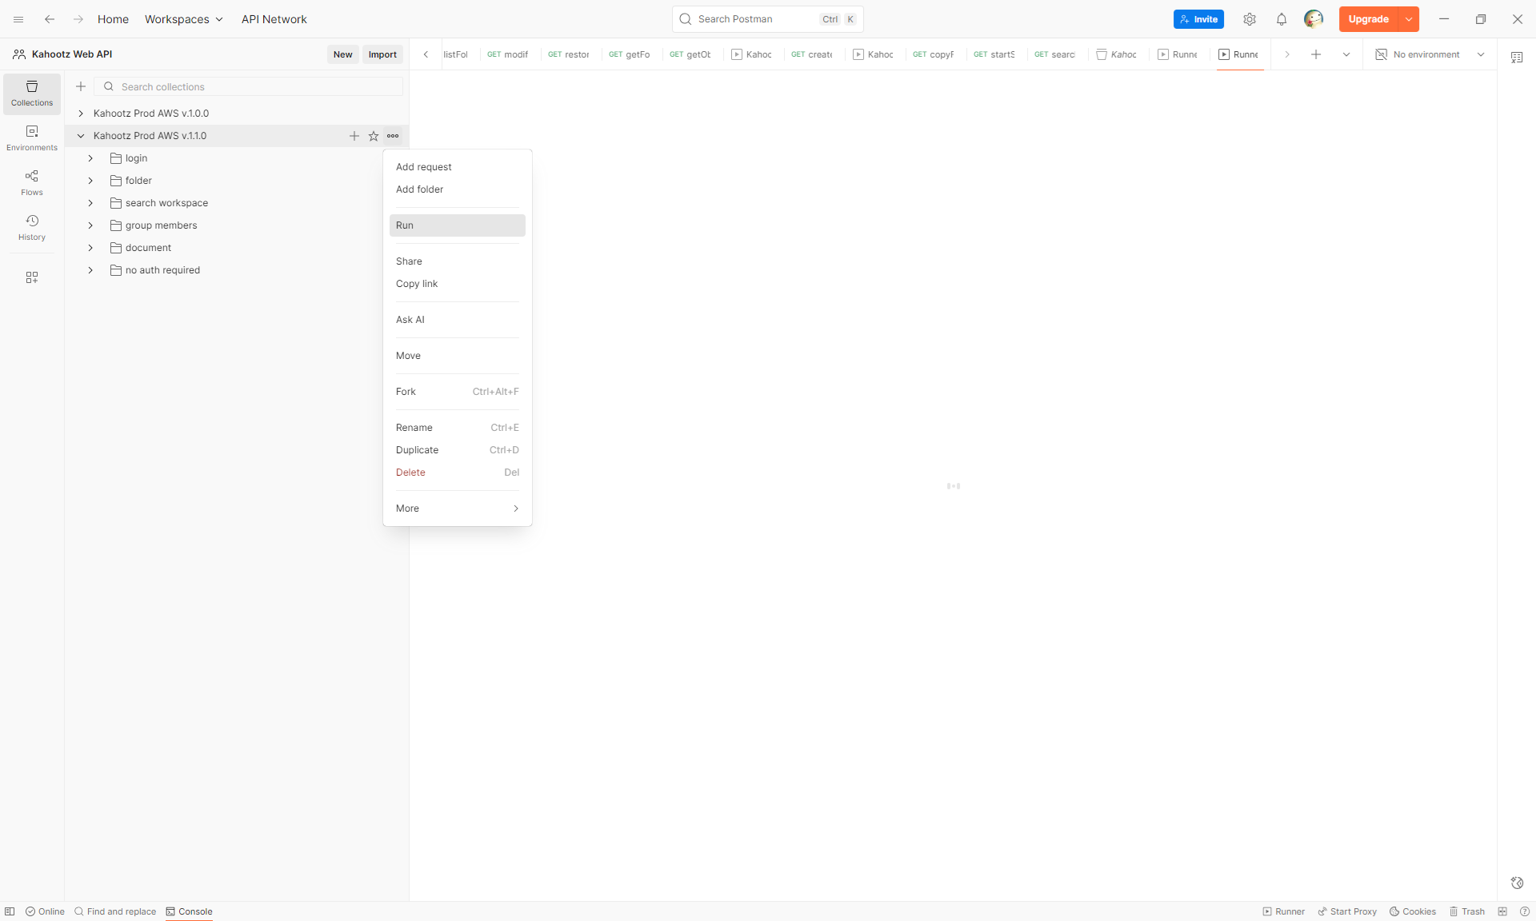Open the Environments sidebar panel
This screenshot has height=921, width=1536.
tap(32, 138)
